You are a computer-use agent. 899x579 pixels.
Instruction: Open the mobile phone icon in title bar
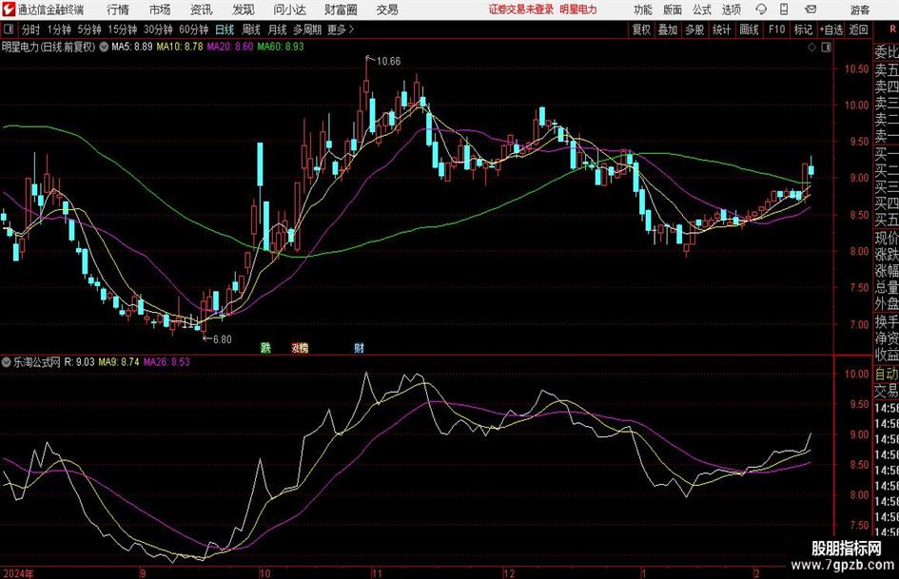[x=784, y=10]
